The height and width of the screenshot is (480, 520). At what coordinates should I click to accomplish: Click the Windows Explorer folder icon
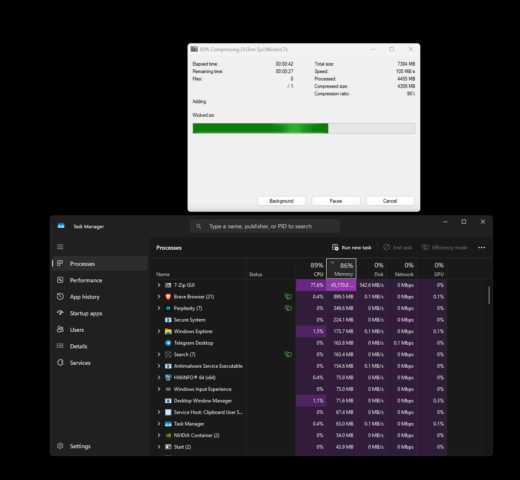168,331
